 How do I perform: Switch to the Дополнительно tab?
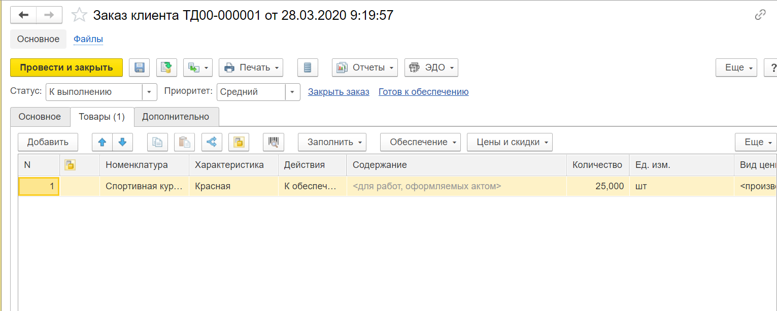coord(176,117)
